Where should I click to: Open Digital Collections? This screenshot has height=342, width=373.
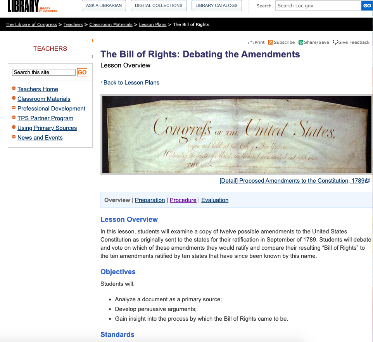click(159, 6)
